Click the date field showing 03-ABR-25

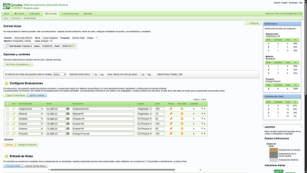click(56, 109)
